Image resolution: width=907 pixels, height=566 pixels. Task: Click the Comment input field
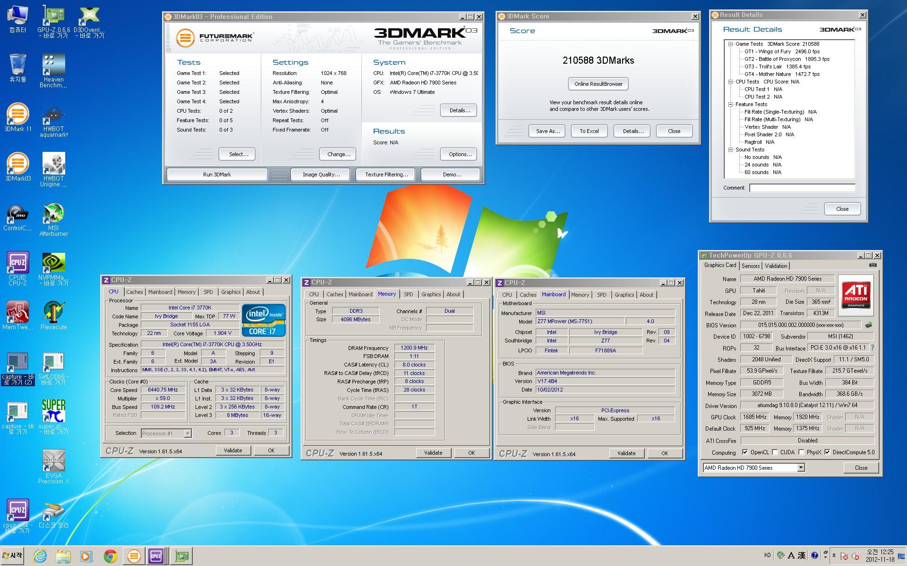coord(802,188)
